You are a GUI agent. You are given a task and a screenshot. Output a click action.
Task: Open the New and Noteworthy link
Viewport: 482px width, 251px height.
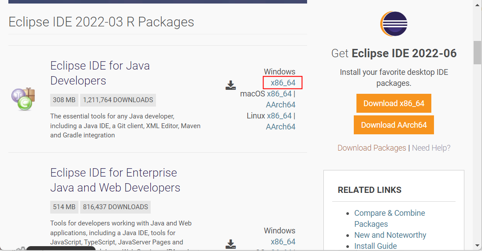[x=390, y=235]
